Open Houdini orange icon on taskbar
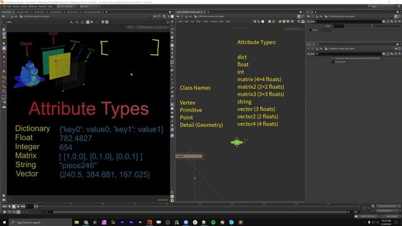Viewport: 402px width, 226px height. tap(149, 222)
